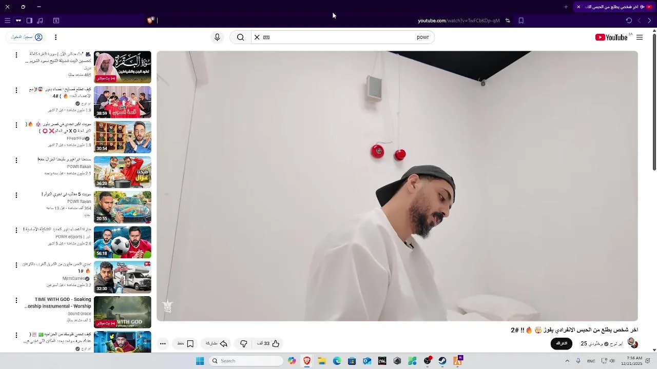Viewport: 657px width, 369px height.
Task: Open the media control music note icon
Action: tap(40, 20)
